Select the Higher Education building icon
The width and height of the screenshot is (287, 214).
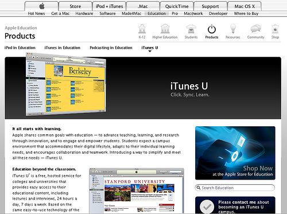click(x=165, y=29)
